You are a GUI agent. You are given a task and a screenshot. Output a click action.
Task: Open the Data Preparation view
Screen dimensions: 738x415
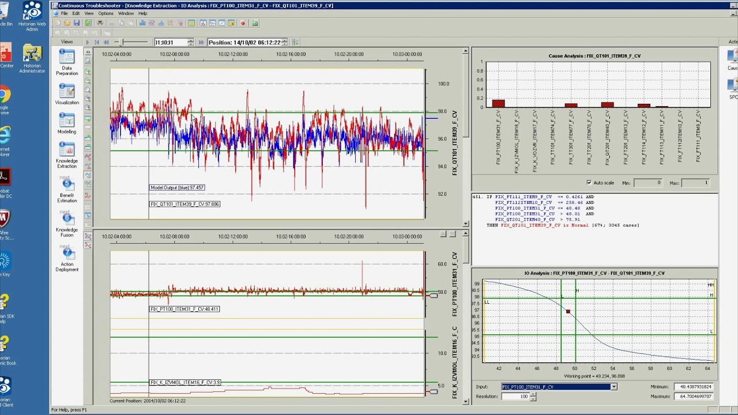[67, 58]
